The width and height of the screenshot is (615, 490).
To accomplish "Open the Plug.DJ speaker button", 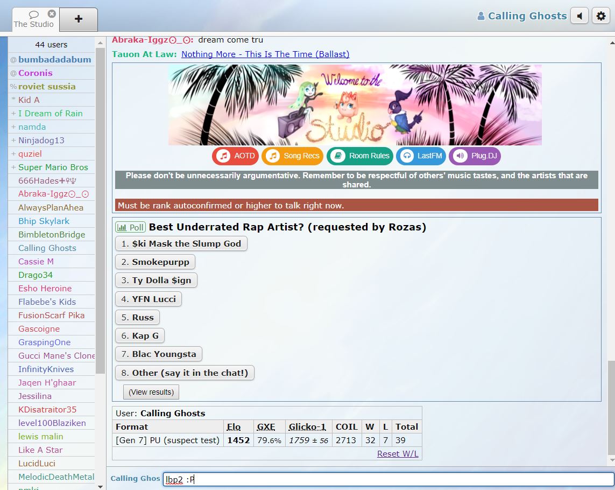I will (475, 156).
